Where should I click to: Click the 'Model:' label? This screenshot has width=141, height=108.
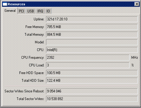(x=40, y=42)
